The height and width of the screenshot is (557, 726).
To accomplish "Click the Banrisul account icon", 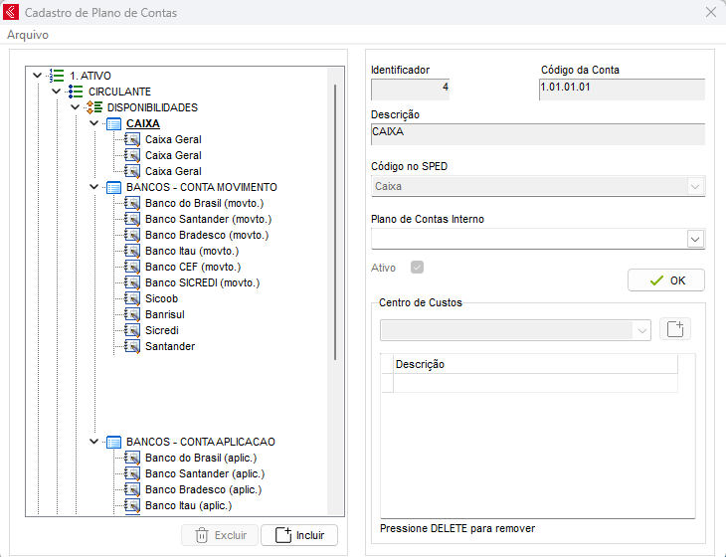I will (132, 314).
